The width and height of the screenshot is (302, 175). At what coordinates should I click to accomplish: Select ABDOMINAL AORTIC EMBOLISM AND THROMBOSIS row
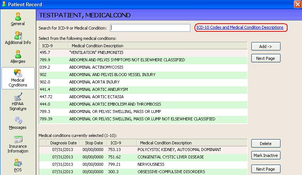pos(143,104)
